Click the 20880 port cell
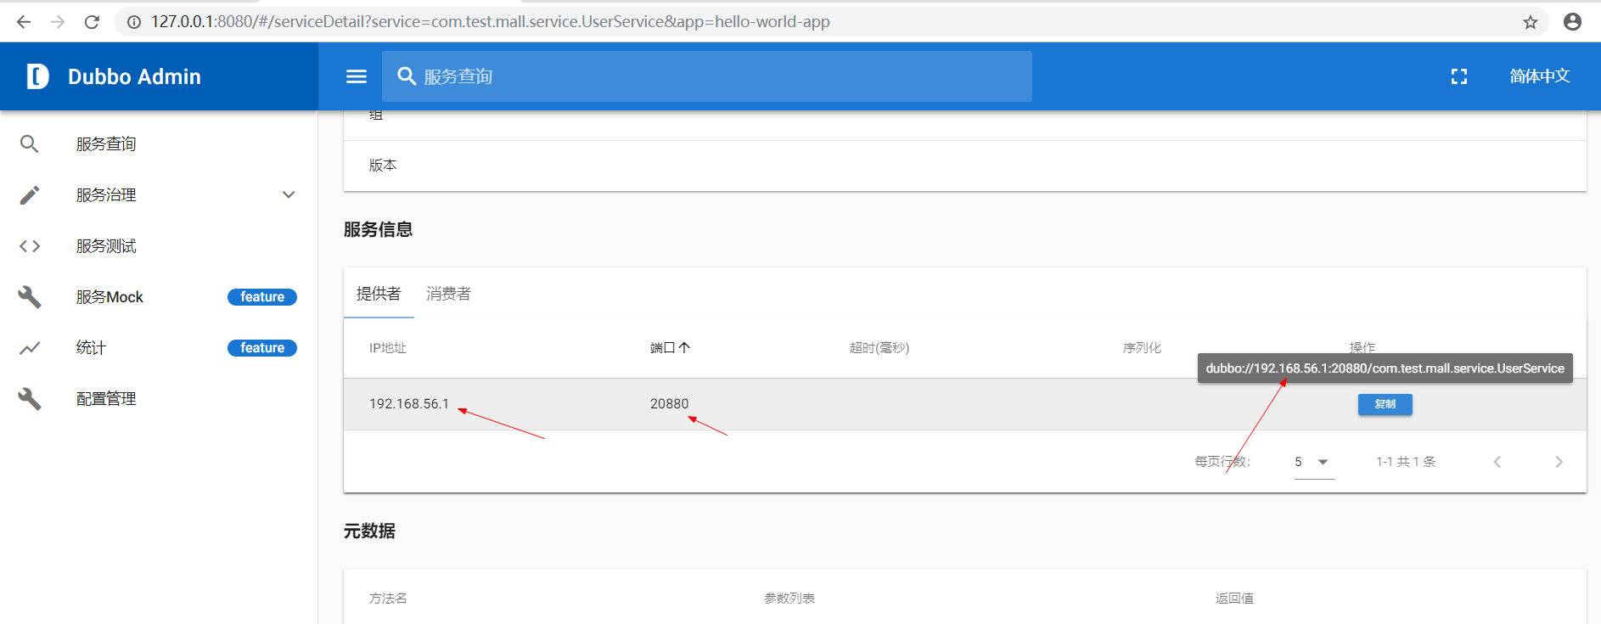The width and height of the screenshot is (1601, 624). (670, 404)
